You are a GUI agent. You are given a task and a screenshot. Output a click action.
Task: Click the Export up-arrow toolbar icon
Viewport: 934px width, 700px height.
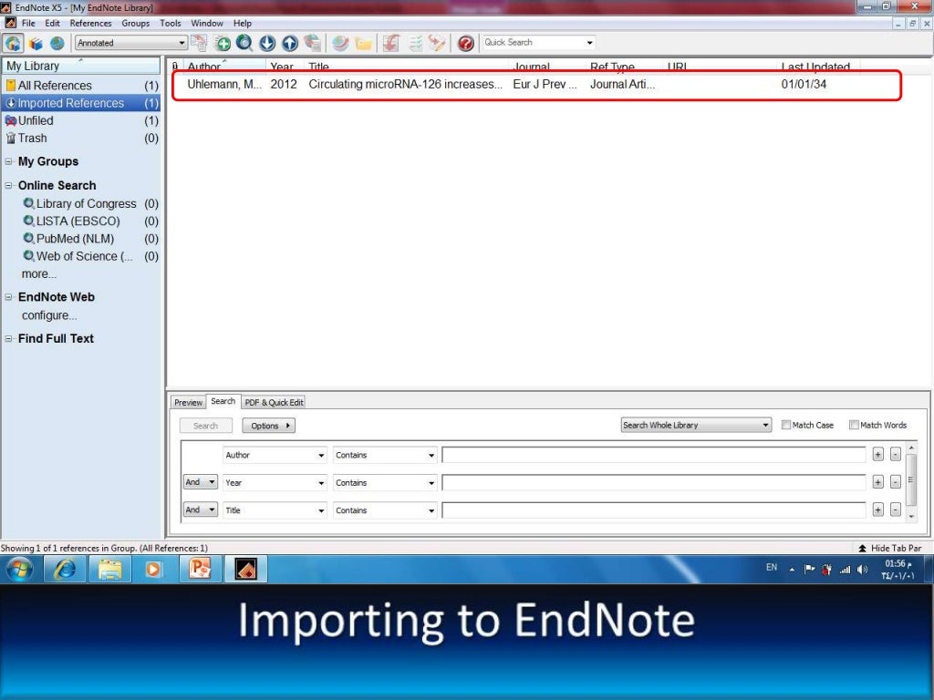pyautogui.click(x=290, y=43)
